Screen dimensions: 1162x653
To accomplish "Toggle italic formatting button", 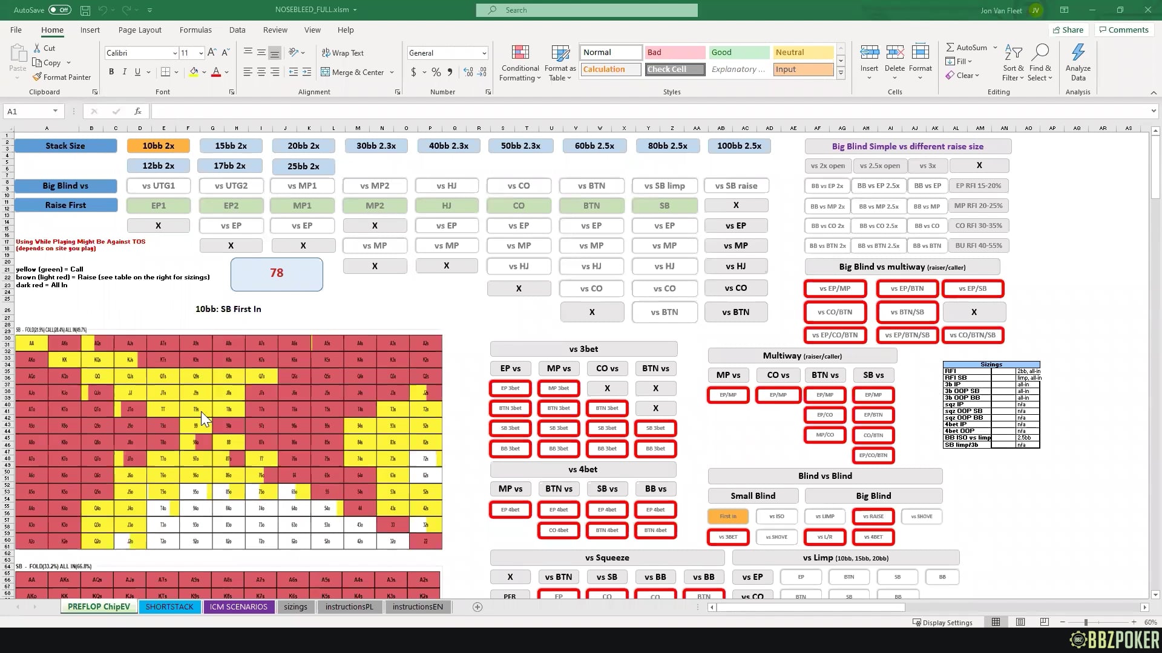I will tap(125, 72).
